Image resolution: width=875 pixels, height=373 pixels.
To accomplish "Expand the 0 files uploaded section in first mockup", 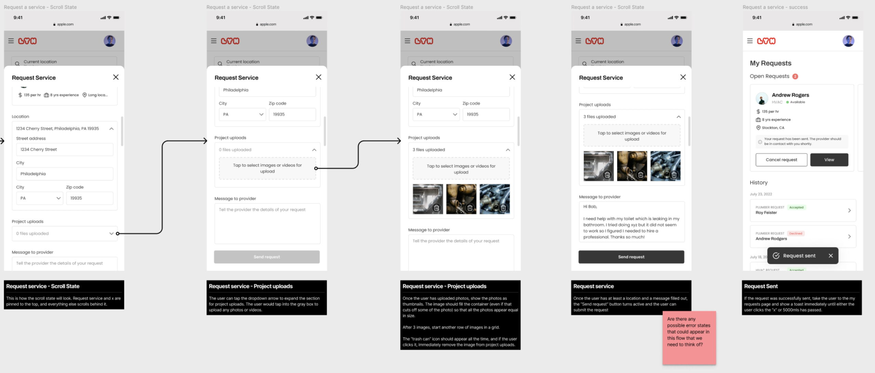I will [x=111, y=233].
